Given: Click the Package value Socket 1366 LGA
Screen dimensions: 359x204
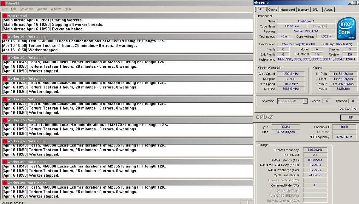Looking at the screenshot, I should click(306, 31).
